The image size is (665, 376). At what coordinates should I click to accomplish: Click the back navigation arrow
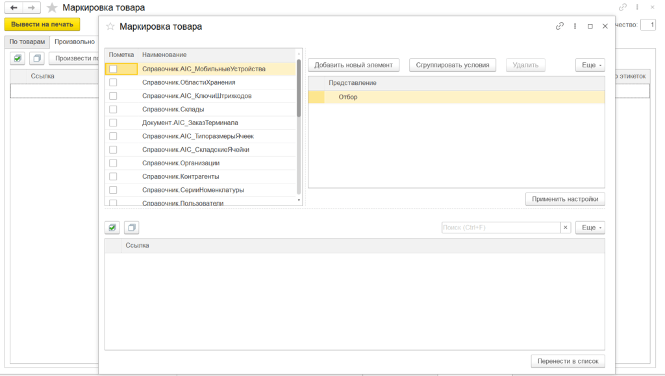[14, 8]
